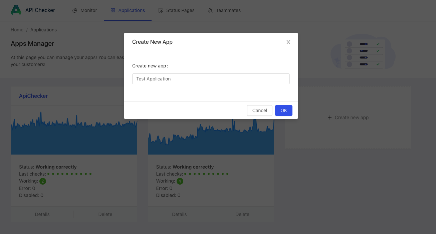Click the API Checker logo icon
Image resolution: width=436 pixels, height=234 pixels.
pos(16,10)
